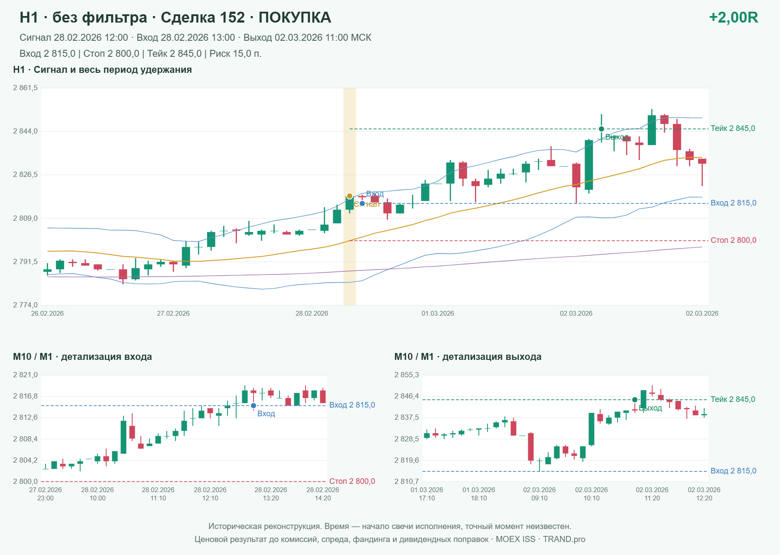Click the 'Тейк 2 845,0' label on H1 chart
This screenshot has height=555, width=780.
click(x=733, y=128)
